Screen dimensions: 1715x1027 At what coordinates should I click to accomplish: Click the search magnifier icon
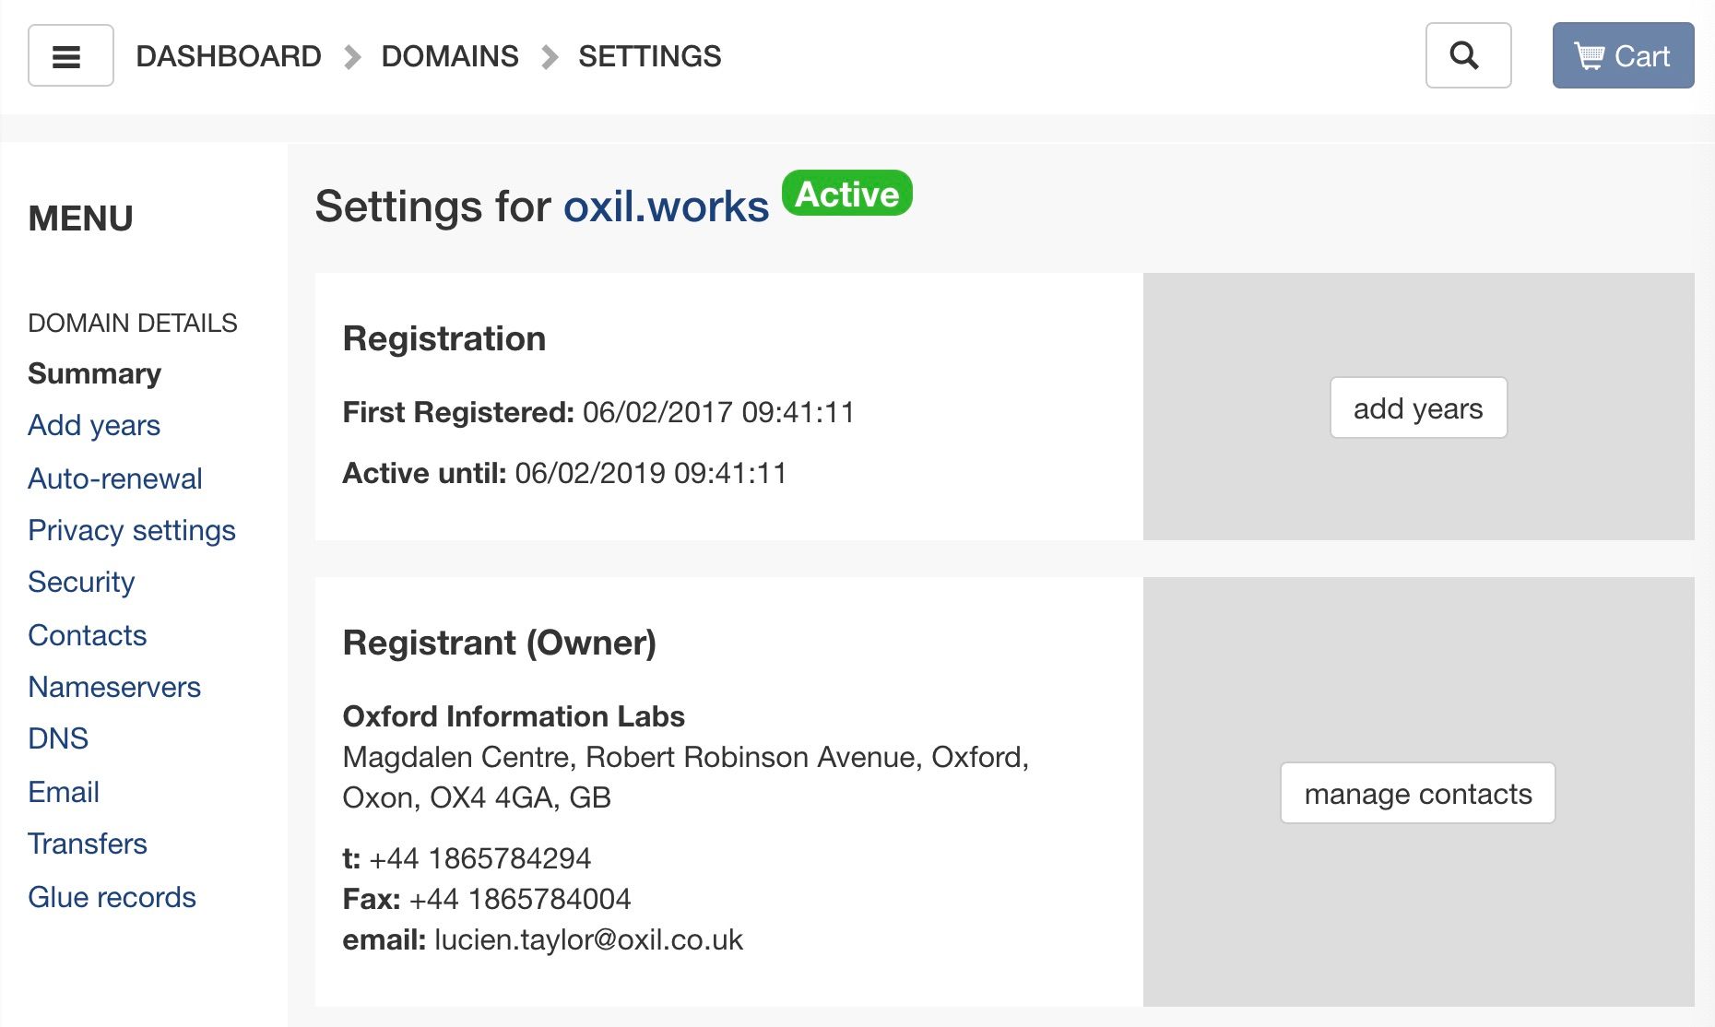(x=1467, y=56)
